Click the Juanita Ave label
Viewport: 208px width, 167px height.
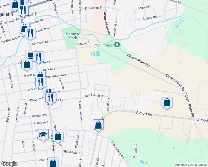point(39,115)
